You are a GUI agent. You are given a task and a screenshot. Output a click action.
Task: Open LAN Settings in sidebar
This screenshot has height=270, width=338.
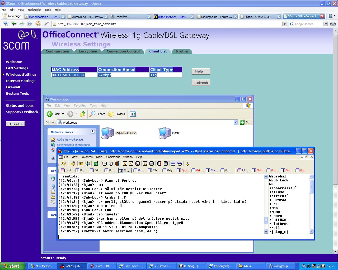click(17, 68)
